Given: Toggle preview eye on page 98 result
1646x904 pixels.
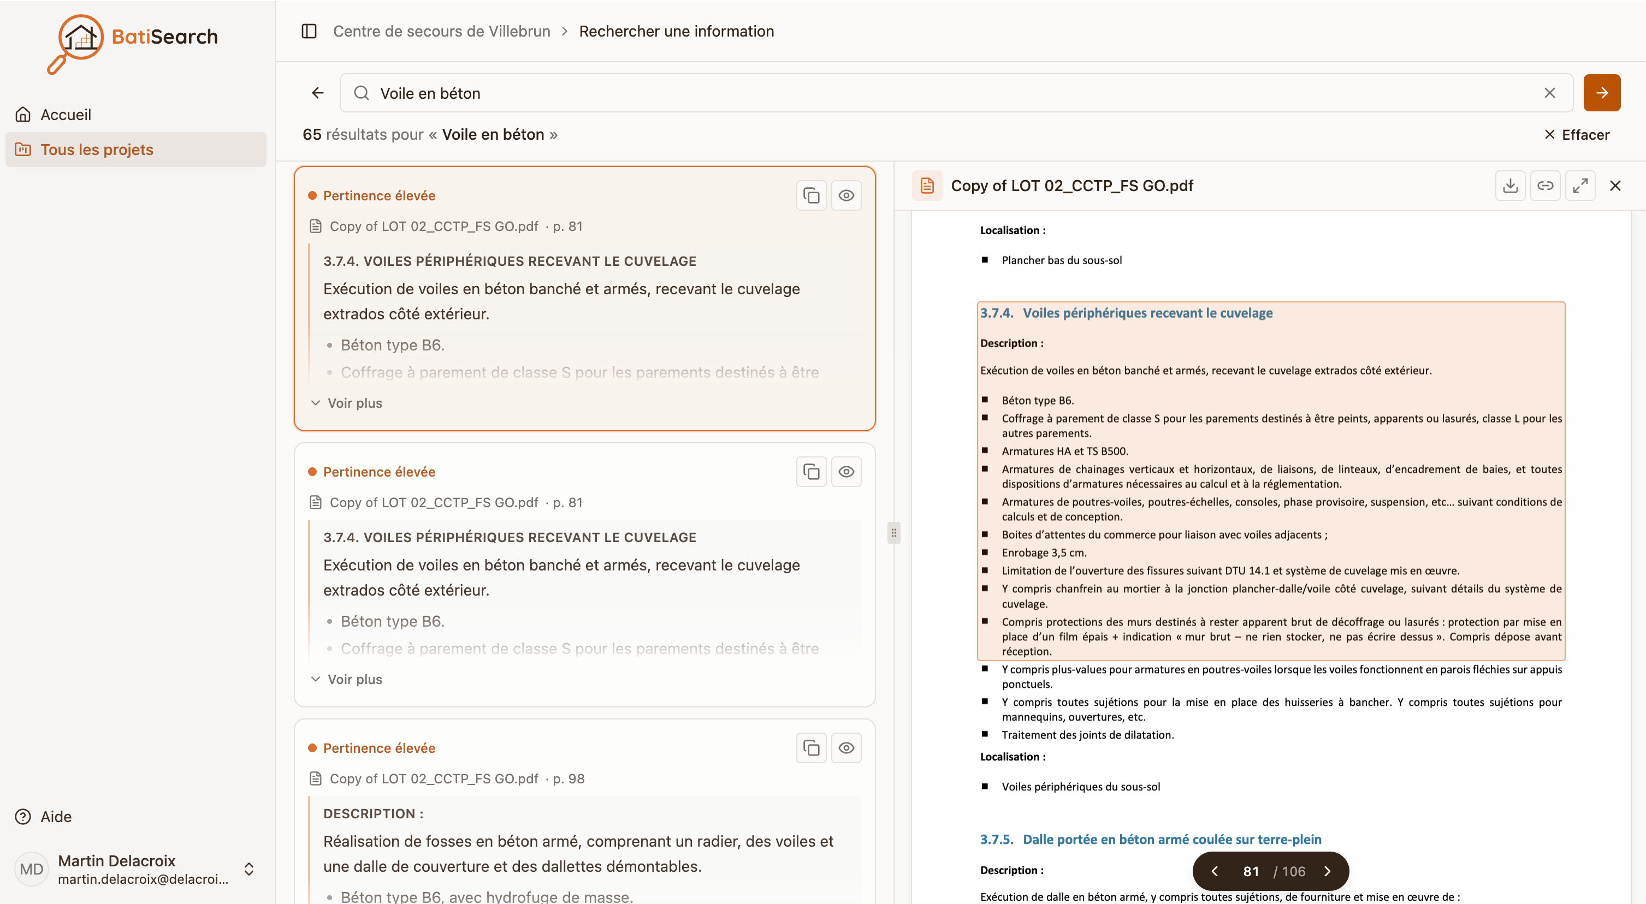Looking at the screenshot, I should (846, 748).
